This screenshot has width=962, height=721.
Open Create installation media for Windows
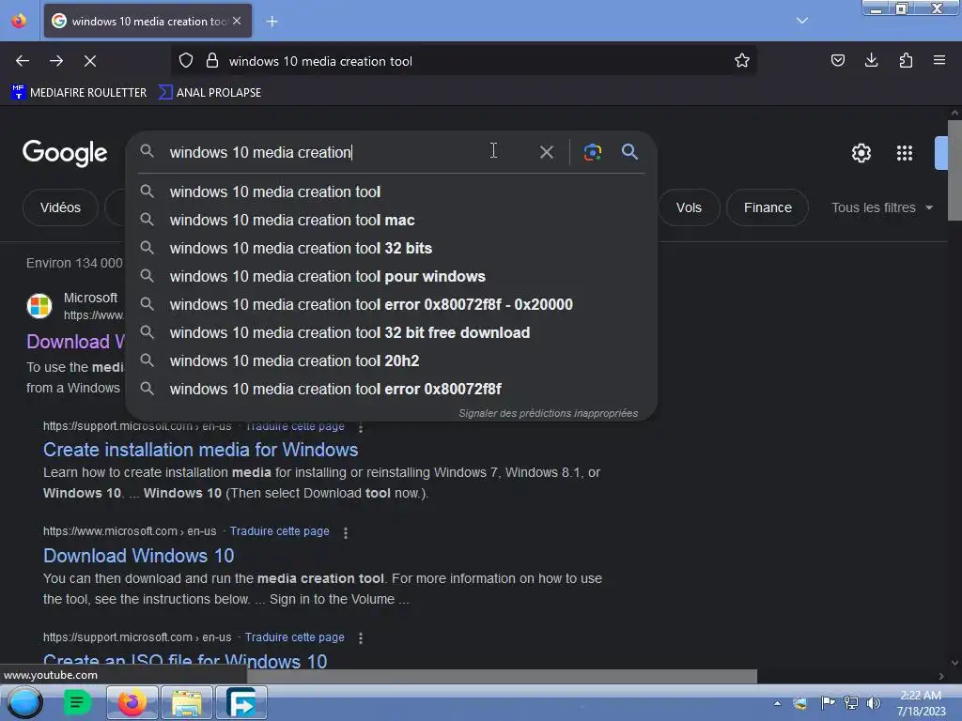pyautogui.click(x=201, y=450)
